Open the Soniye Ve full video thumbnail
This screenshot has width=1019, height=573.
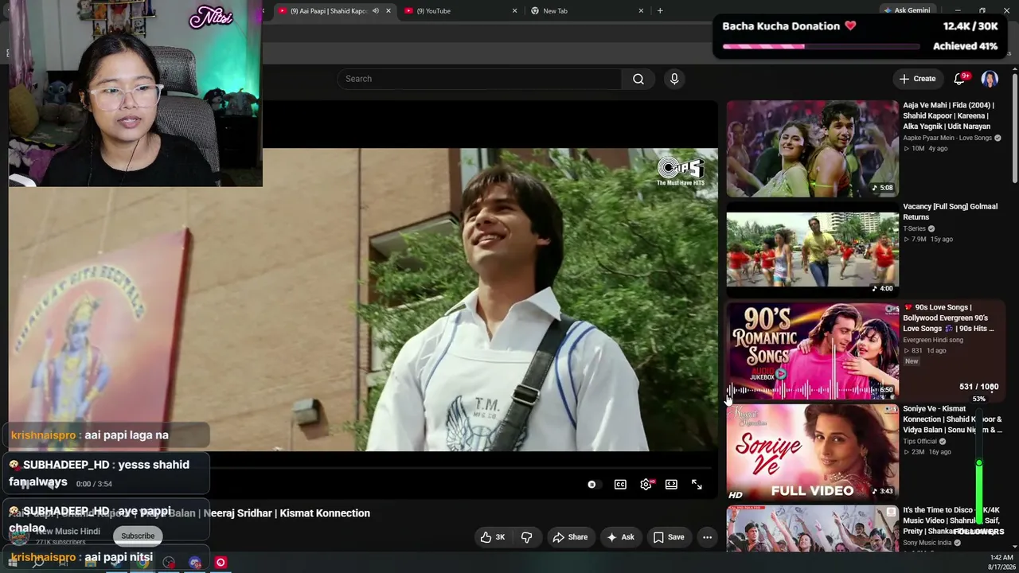point(812,452)
